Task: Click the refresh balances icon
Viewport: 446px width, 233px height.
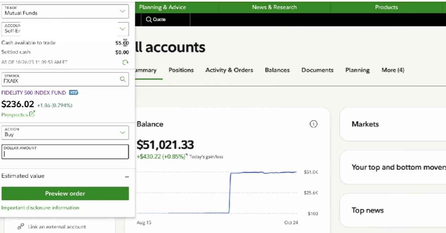Action: [x=125, y=62]
